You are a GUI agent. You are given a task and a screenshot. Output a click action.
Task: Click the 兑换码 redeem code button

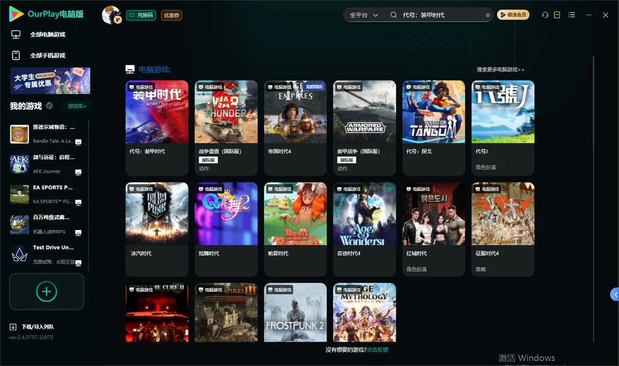pos(141,15)
